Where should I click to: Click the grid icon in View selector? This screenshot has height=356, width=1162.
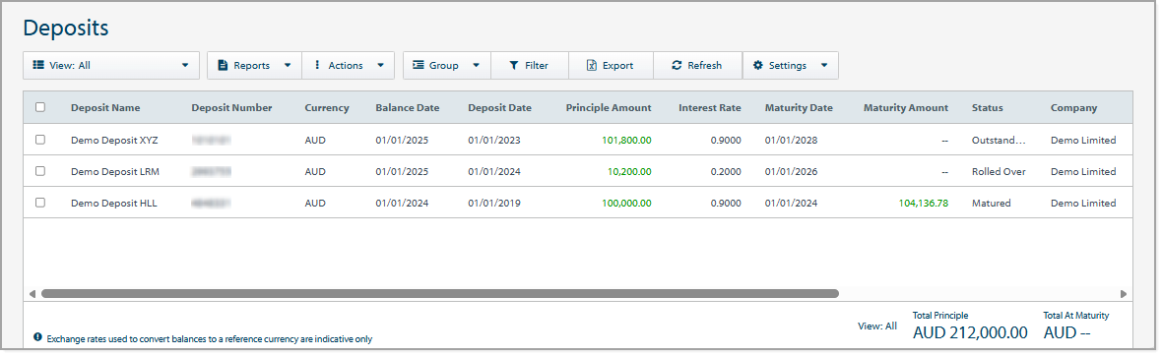38,65
